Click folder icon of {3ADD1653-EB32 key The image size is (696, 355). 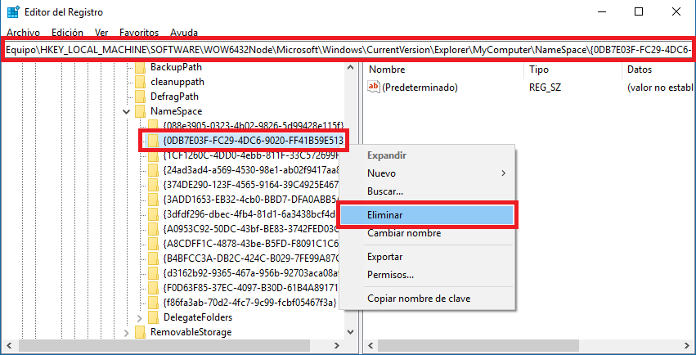pyautogui.click(x=153, y=200)
